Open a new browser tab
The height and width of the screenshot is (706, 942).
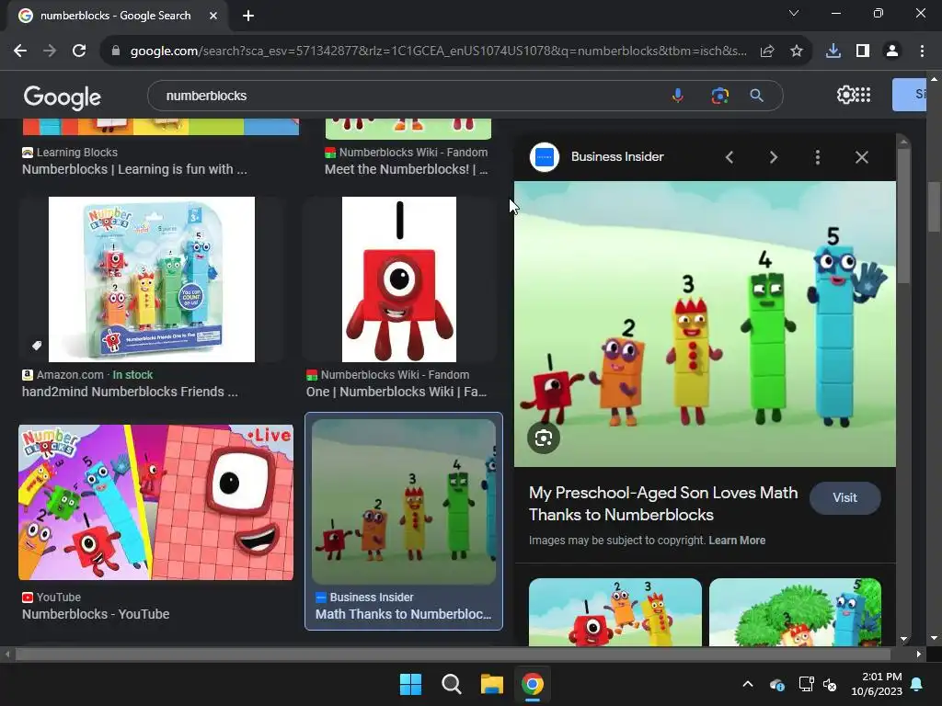click(248, 16)
